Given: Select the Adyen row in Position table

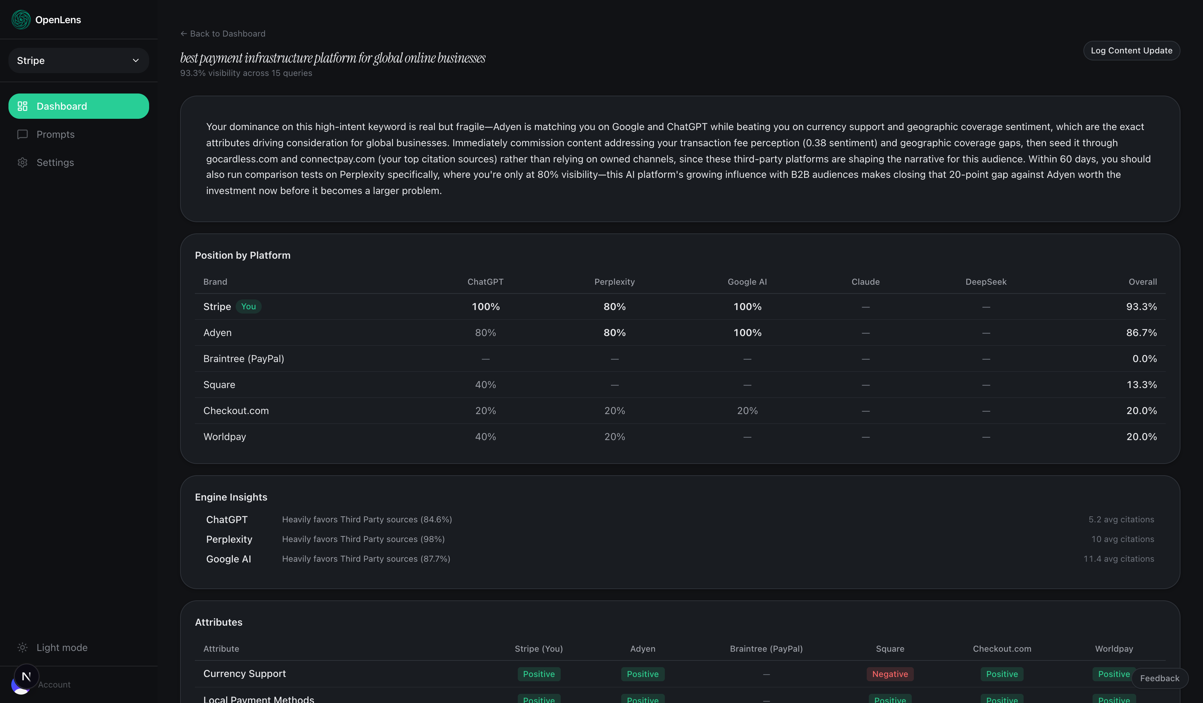Looking at the screenshot, I should 217,333.
